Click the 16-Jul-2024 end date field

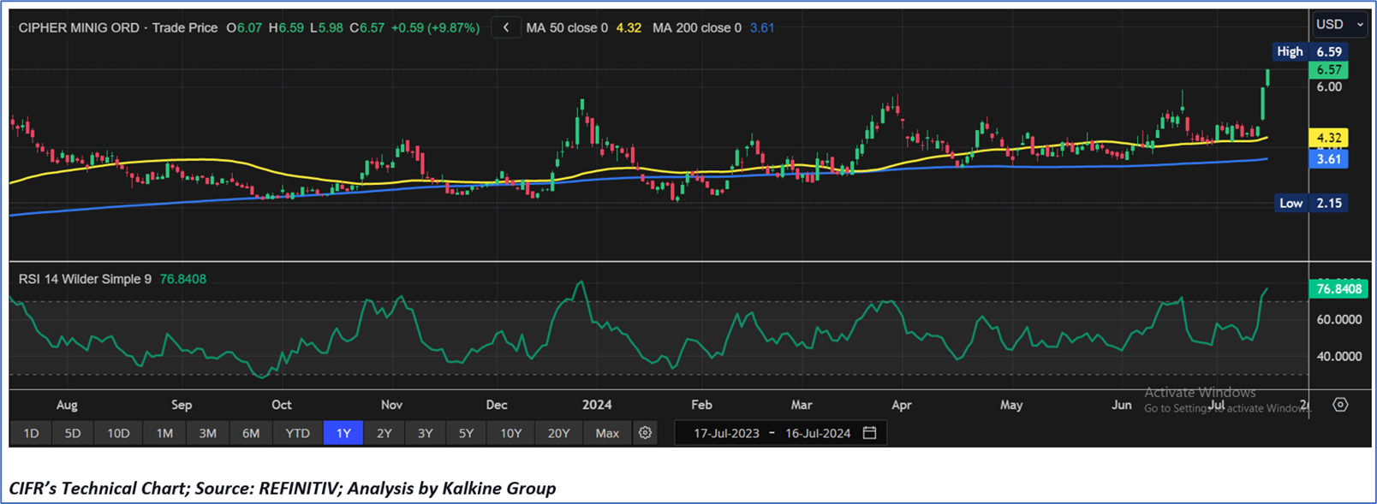coord(817,433)
